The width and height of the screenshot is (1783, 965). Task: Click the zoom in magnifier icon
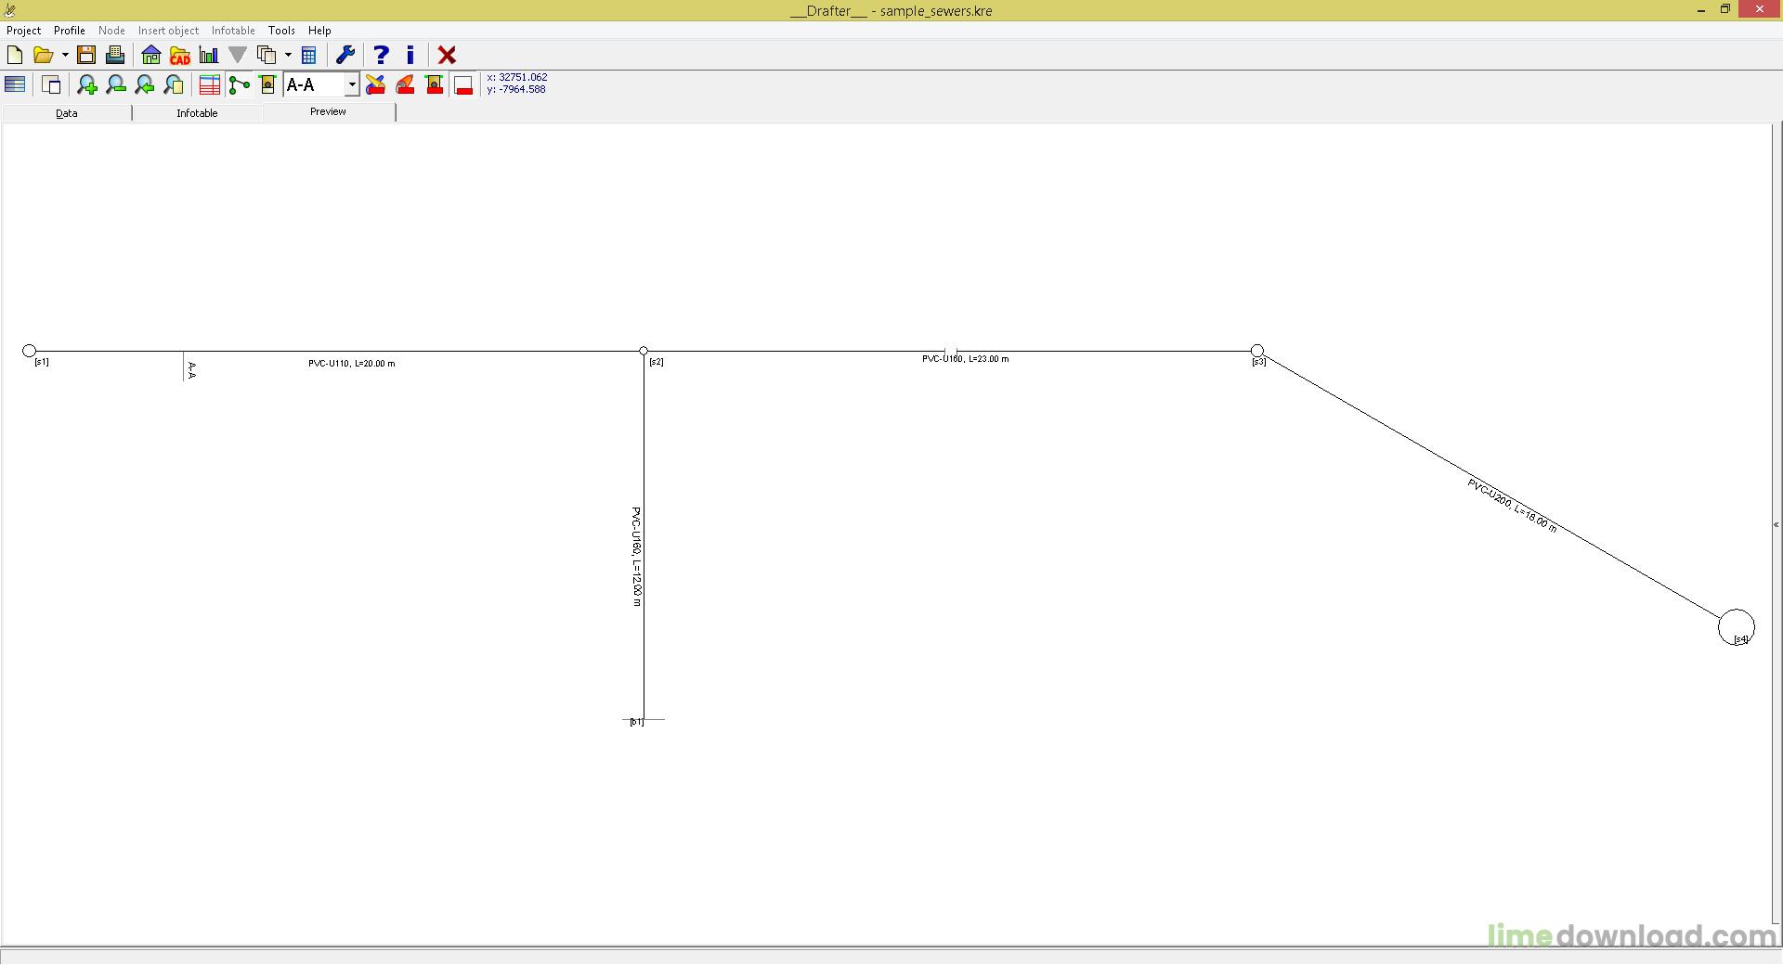(87, 85)
